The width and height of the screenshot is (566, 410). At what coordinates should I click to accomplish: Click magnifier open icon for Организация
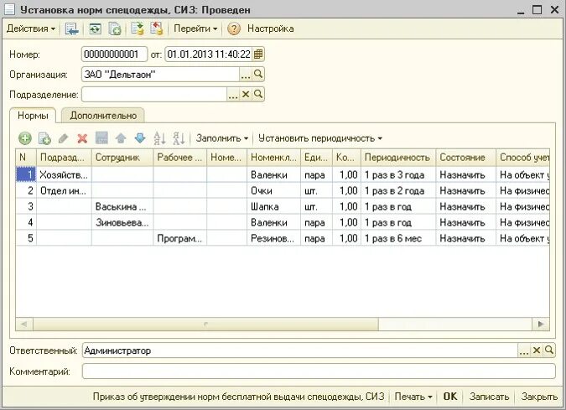tap(258, 75)
